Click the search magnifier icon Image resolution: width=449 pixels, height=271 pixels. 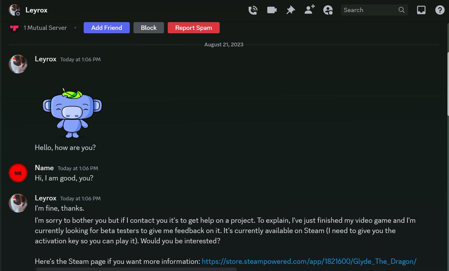pyautogui.click(x=401, y=10)
